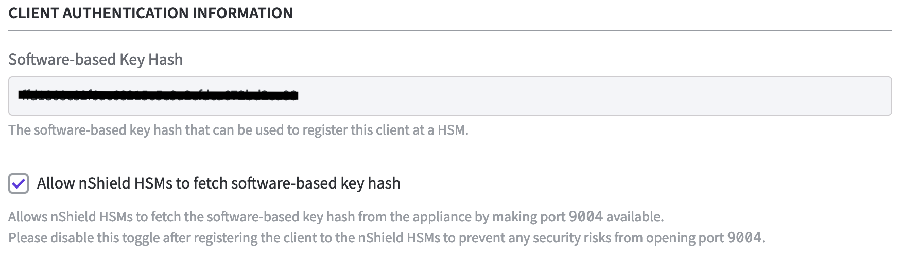Click the "Allows nShield HSMs to fetch" description line
This screenshot has height=262, width=901.
(x=336, y=217)
